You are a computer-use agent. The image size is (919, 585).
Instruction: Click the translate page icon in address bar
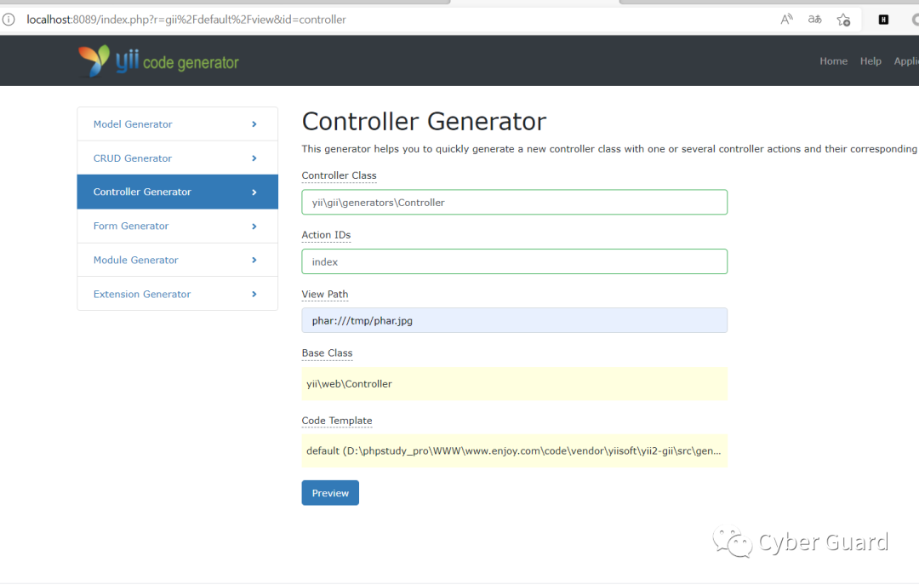point(814,20)
